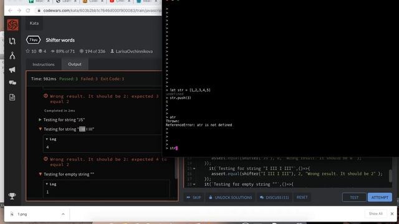
Task: Click Show All downloads
Action: pyautogui.click(x=375, y=213)
